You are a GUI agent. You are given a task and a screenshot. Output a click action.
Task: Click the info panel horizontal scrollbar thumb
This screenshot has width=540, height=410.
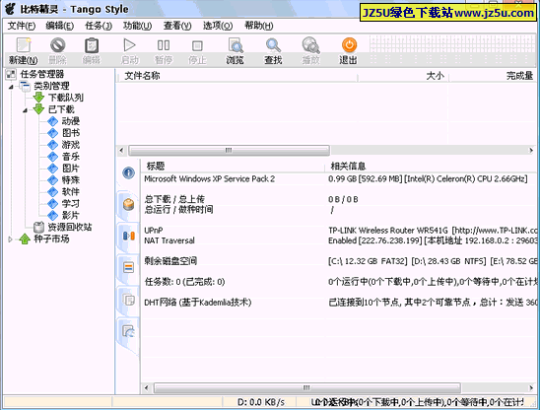click(307, 388)
